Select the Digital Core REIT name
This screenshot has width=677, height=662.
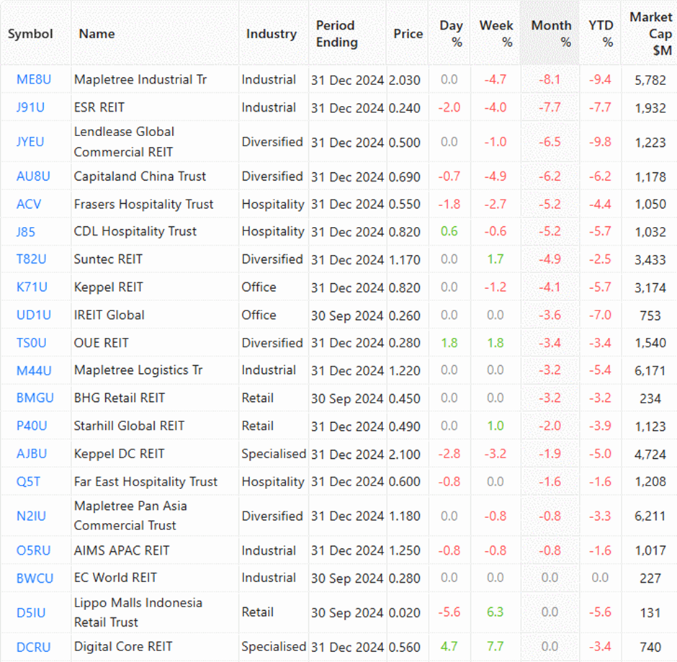[123, 647]
